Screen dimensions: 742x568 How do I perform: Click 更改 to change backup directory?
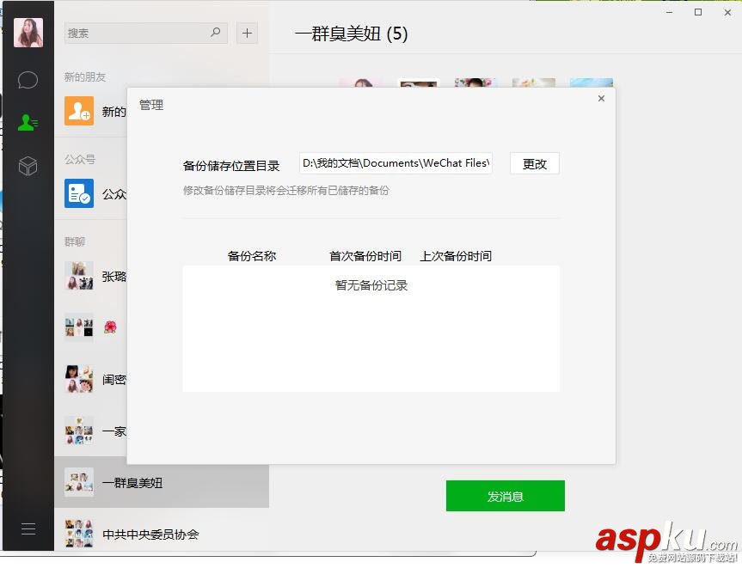534,163
